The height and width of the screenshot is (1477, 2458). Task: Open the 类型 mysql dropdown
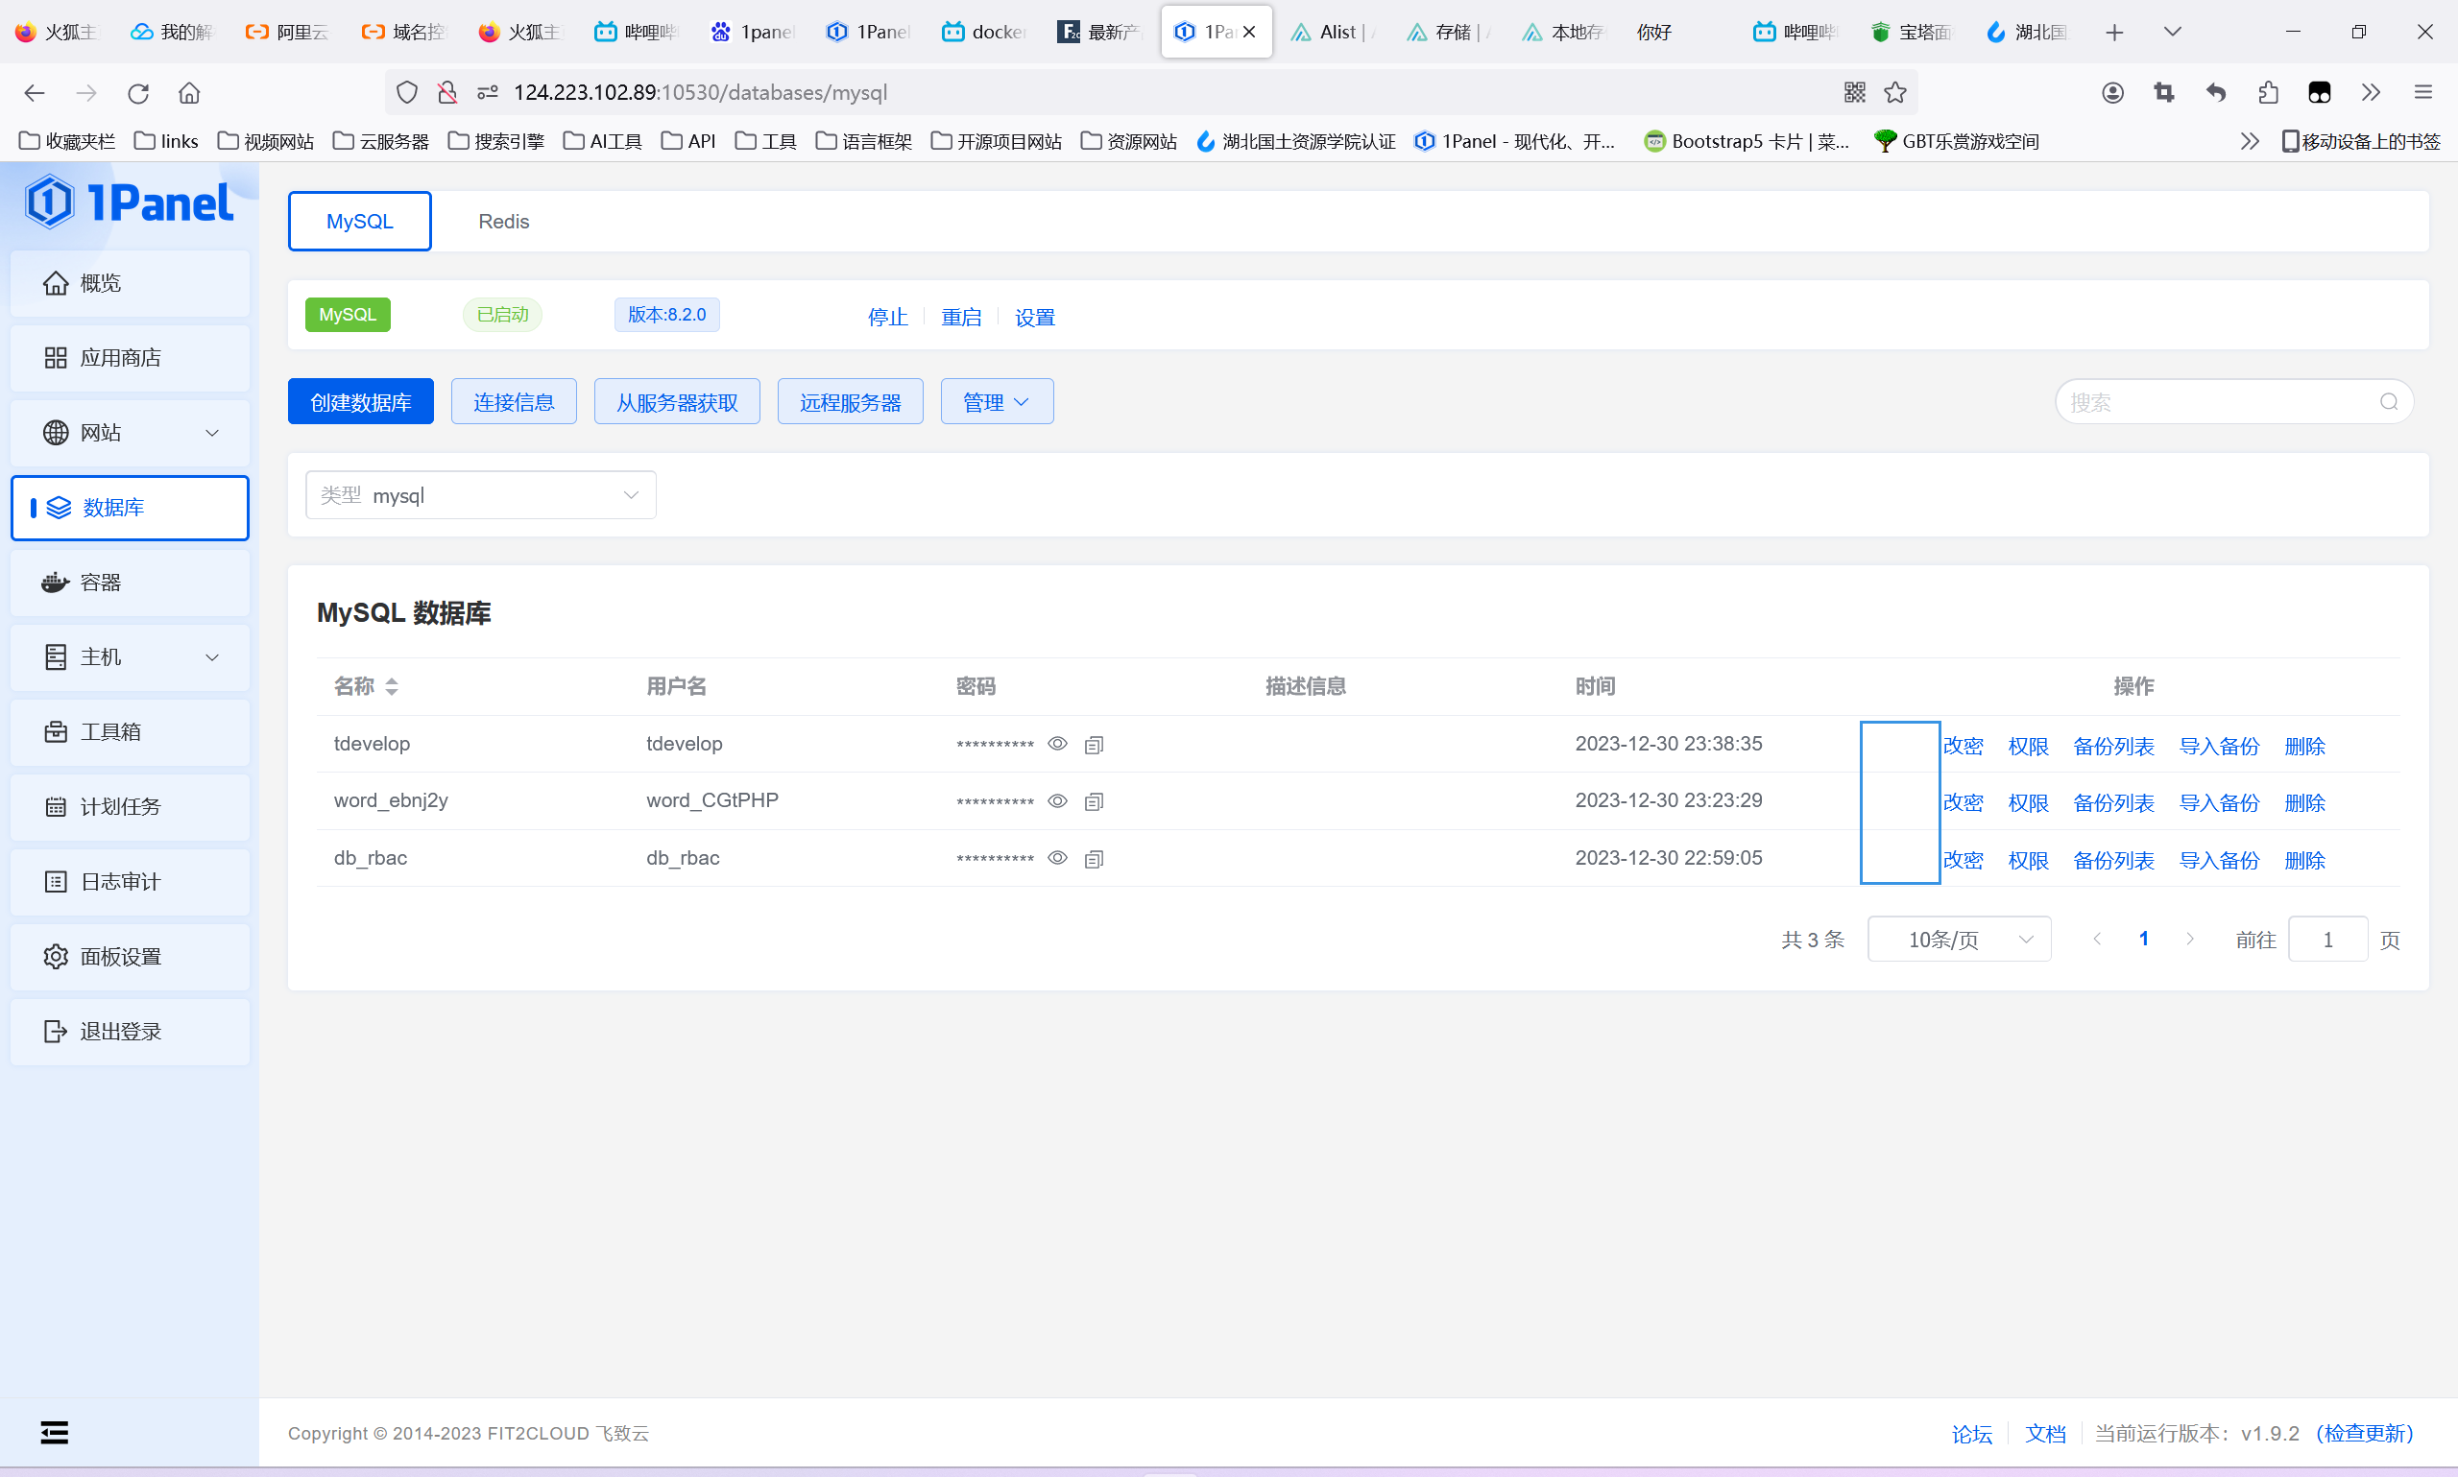(x=481, y=495)
